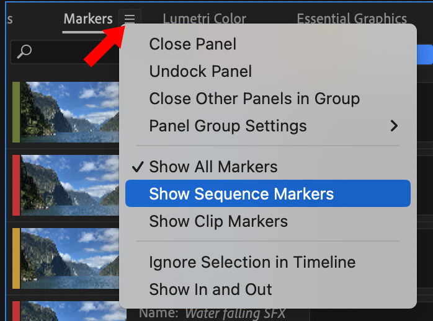Screen dimensions: 433x321
Task: Click the Markers panel hamburger menu icon
Action: (130, 19)
